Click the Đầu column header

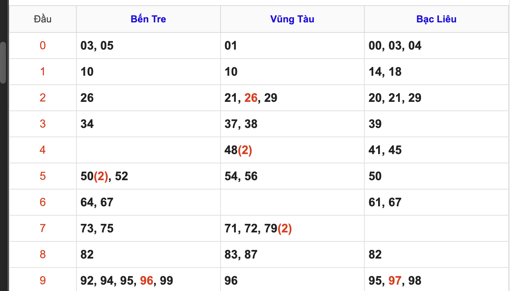(42, 19)
